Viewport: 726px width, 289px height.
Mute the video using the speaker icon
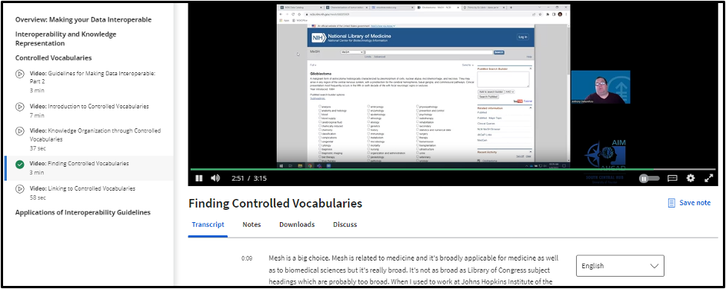(x=215, y=178)
